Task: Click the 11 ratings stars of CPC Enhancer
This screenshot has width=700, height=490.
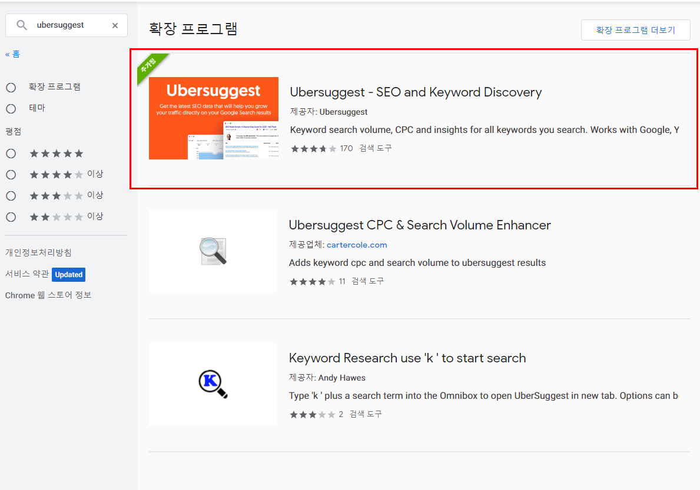Action: (312, 281)
